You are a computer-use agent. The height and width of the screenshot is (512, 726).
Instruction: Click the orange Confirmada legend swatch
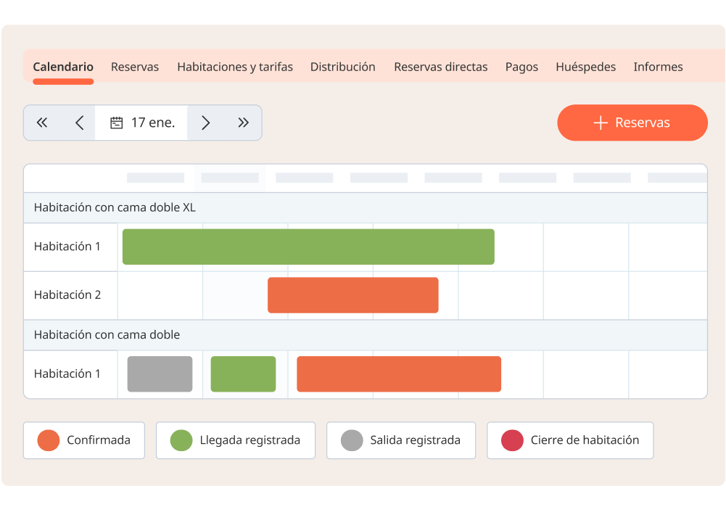coord(49,440)
